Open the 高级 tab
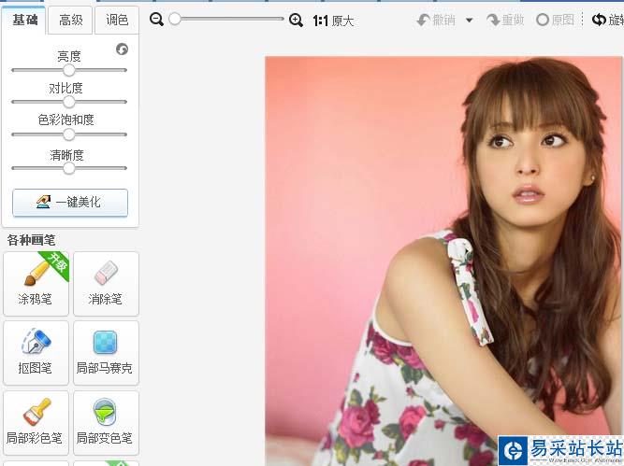Image resolution: width=624 pixels, height=466 pixels. (x=70, y=20)
